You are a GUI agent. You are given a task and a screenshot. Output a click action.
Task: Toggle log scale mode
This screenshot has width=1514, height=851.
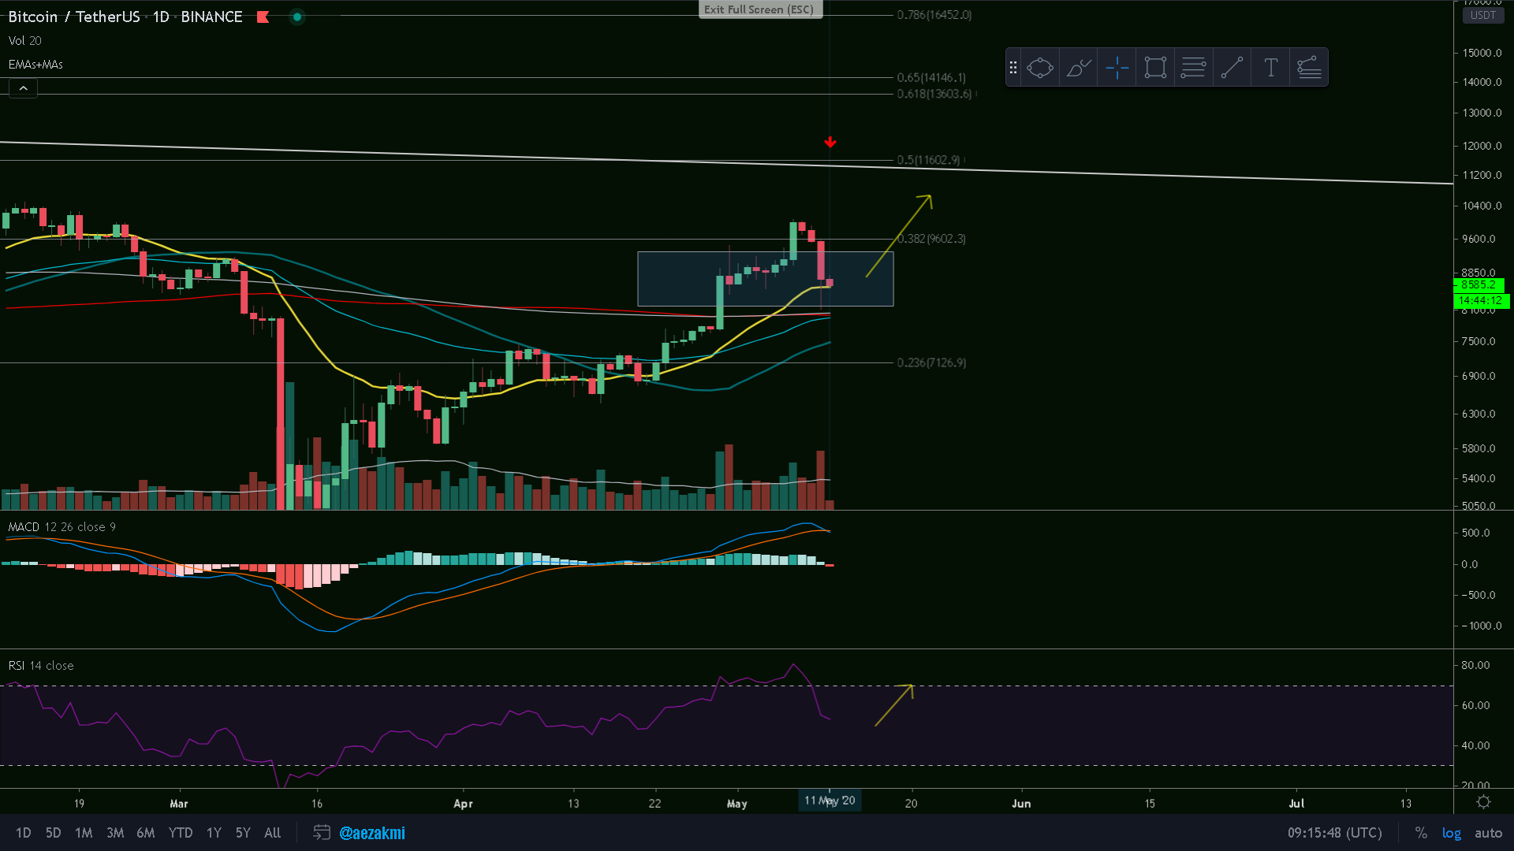[1451, 833]
